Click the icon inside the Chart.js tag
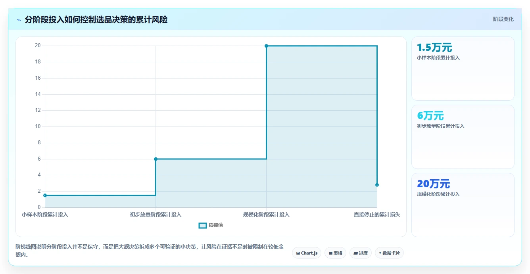This screenshot has width=530, height=274. (298, 253)
